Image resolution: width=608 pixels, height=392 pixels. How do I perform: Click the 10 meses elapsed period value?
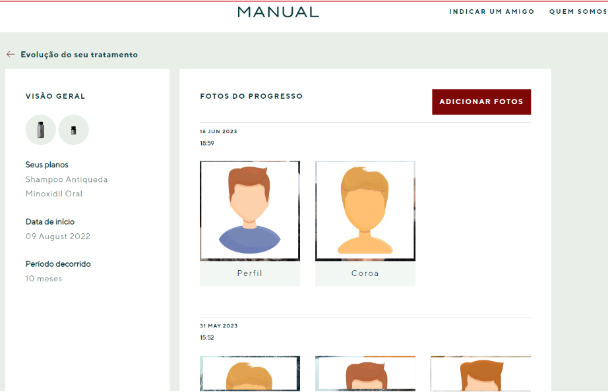[44, 279]
